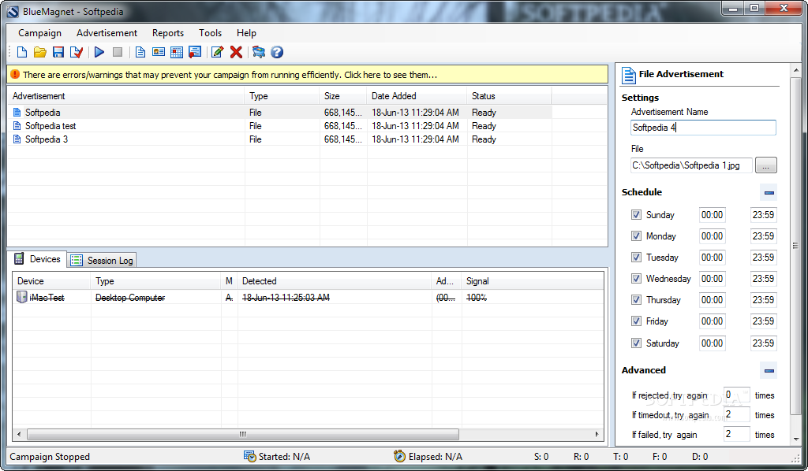The height and width of the screenshot is (471, 808).
Task: Open the Help menu
Action: point(246,33)
